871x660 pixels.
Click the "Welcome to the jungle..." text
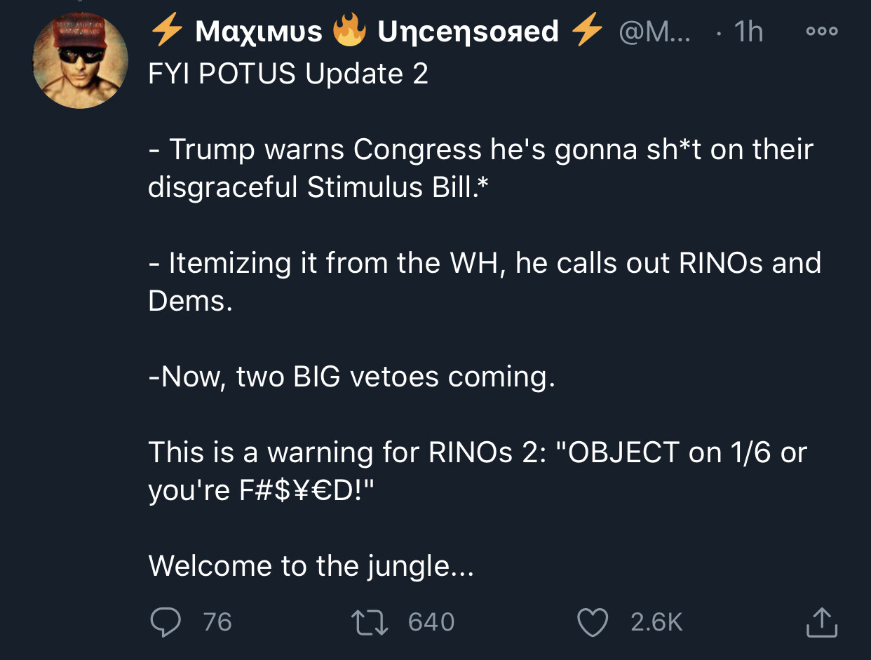(x=311, y=565)
